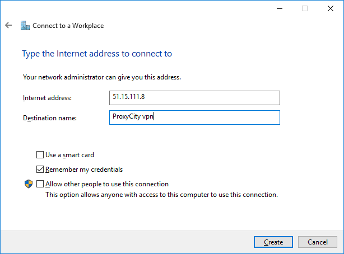Minimize the wizard window
Viewport: 344px width, 254px height.
[x=278, y=8]
